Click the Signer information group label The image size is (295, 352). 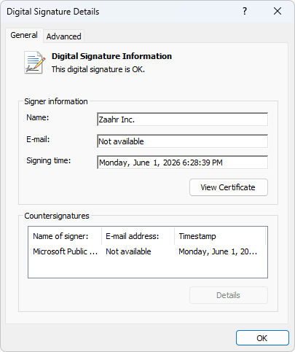point(56,101)
